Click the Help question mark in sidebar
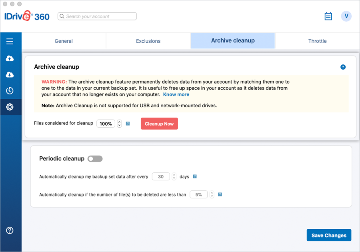The image size is (360, 252). pos(10,230)
